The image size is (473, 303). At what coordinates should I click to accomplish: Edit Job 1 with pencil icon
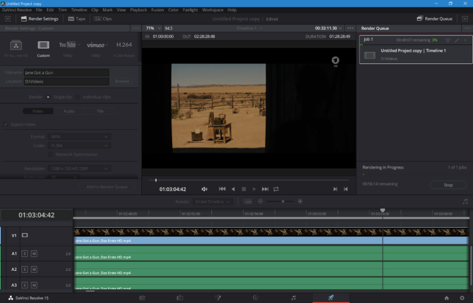click(x=457, y=40)
